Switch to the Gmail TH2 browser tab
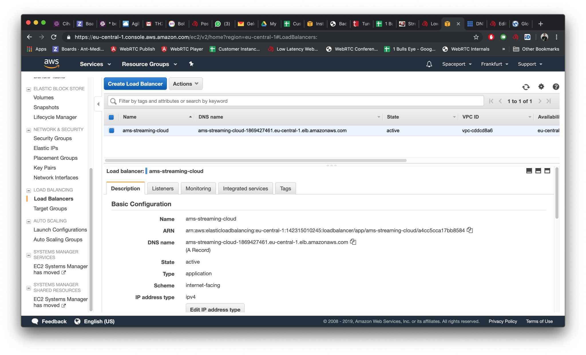The width and height of the screenshot is (586, 355). click(155, 24)
